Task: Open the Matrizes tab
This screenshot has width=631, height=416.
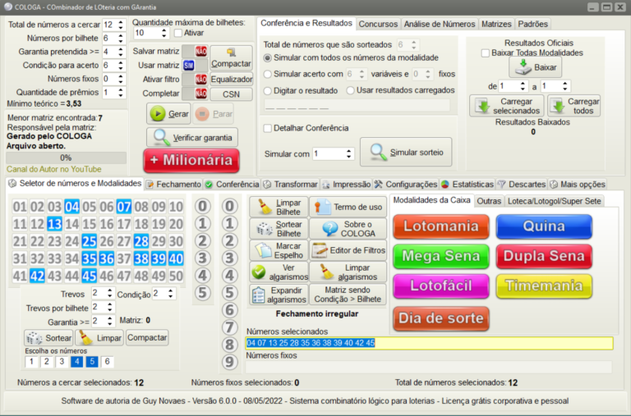Action: 496,24
